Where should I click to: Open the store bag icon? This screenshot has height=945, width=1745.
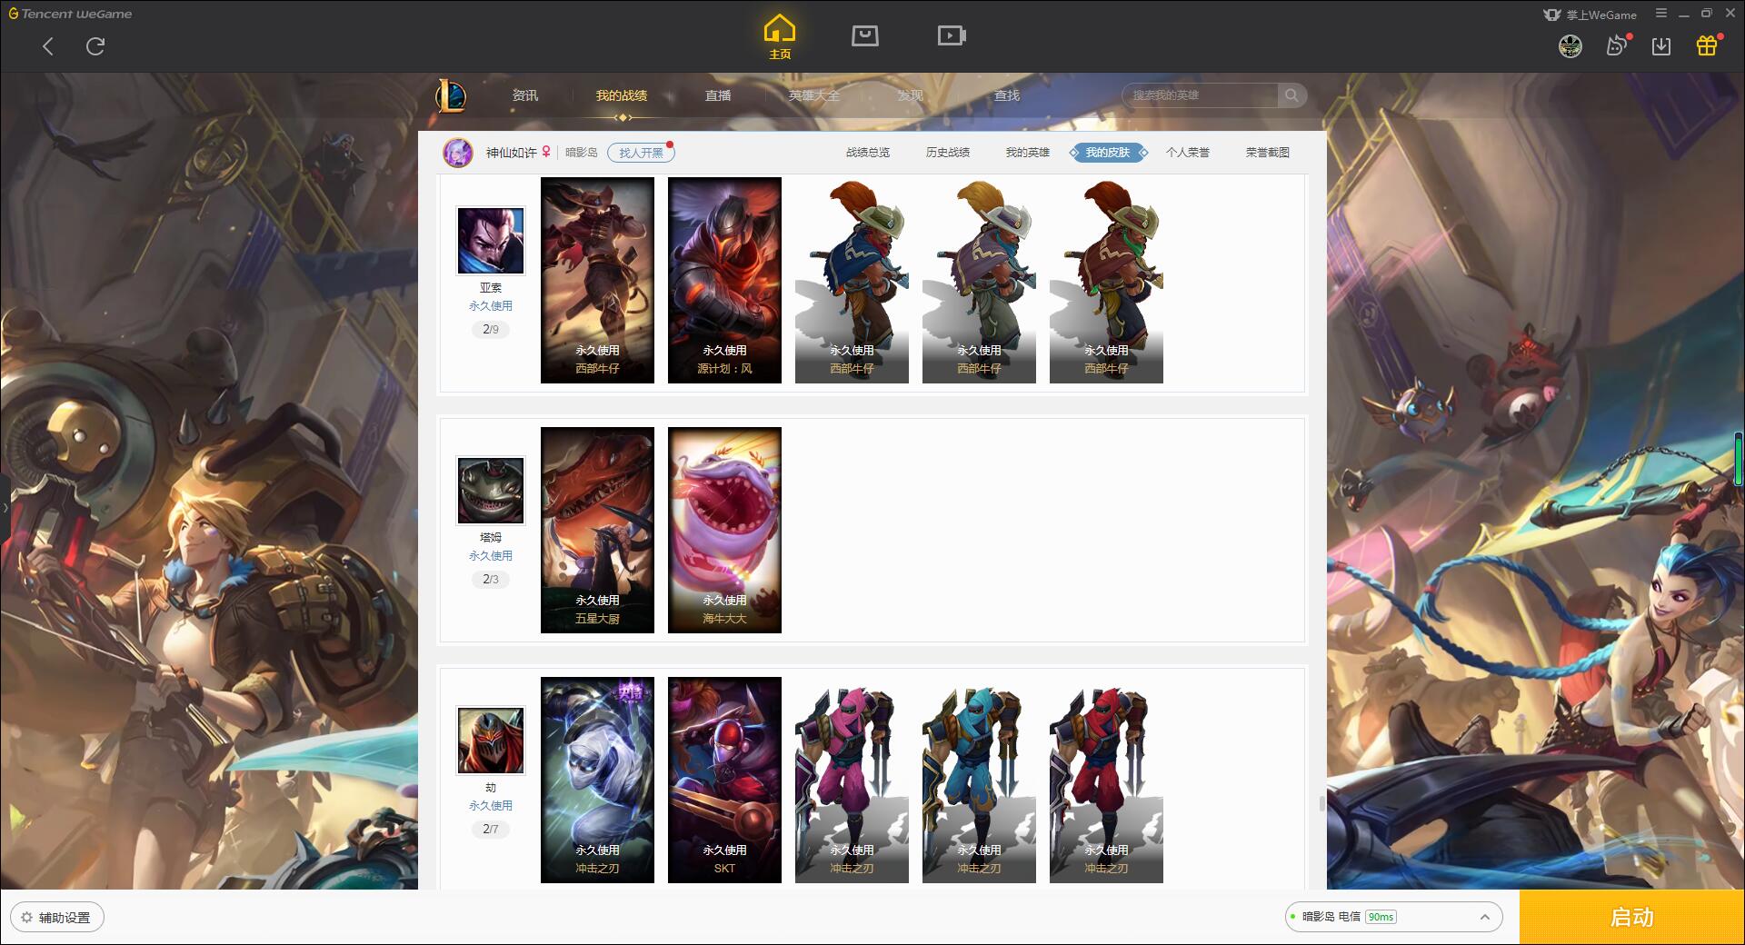tap(864, 35)
